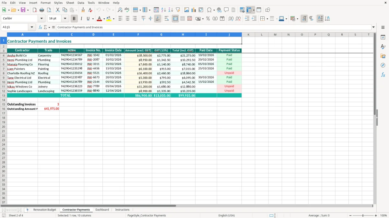Apply the red font color
389x218 pixels.
[x=100, y=19]
